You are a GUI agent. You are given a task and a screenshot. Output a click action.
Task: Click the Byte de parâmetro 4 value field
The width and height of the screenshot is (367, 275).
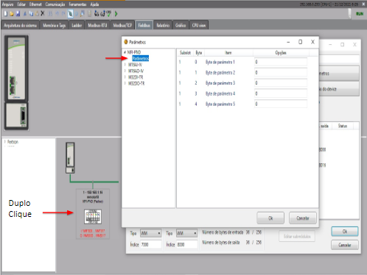pyautogui.click(x=281, y=93)
